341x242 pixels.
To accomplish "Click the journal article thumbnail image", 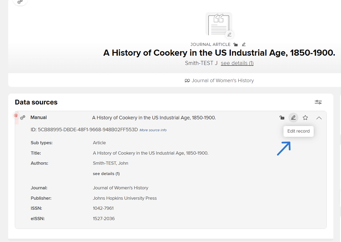I will click(x=218, y=24).
